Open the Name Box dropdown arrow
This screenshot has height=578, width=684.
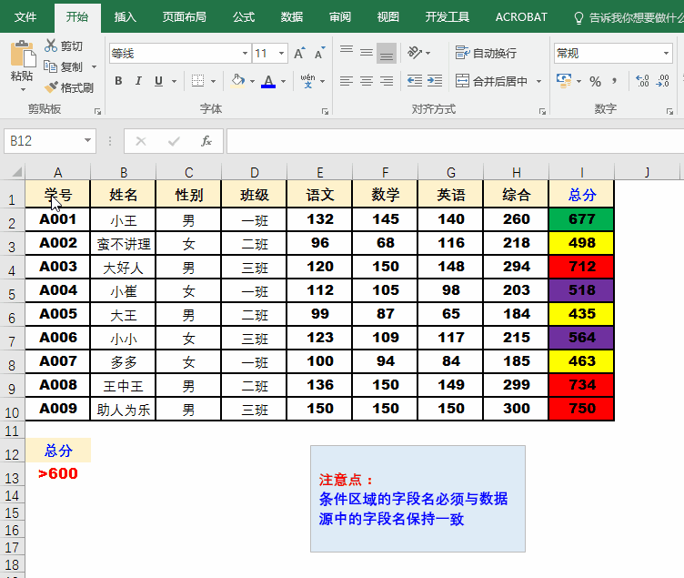point(88,141)
